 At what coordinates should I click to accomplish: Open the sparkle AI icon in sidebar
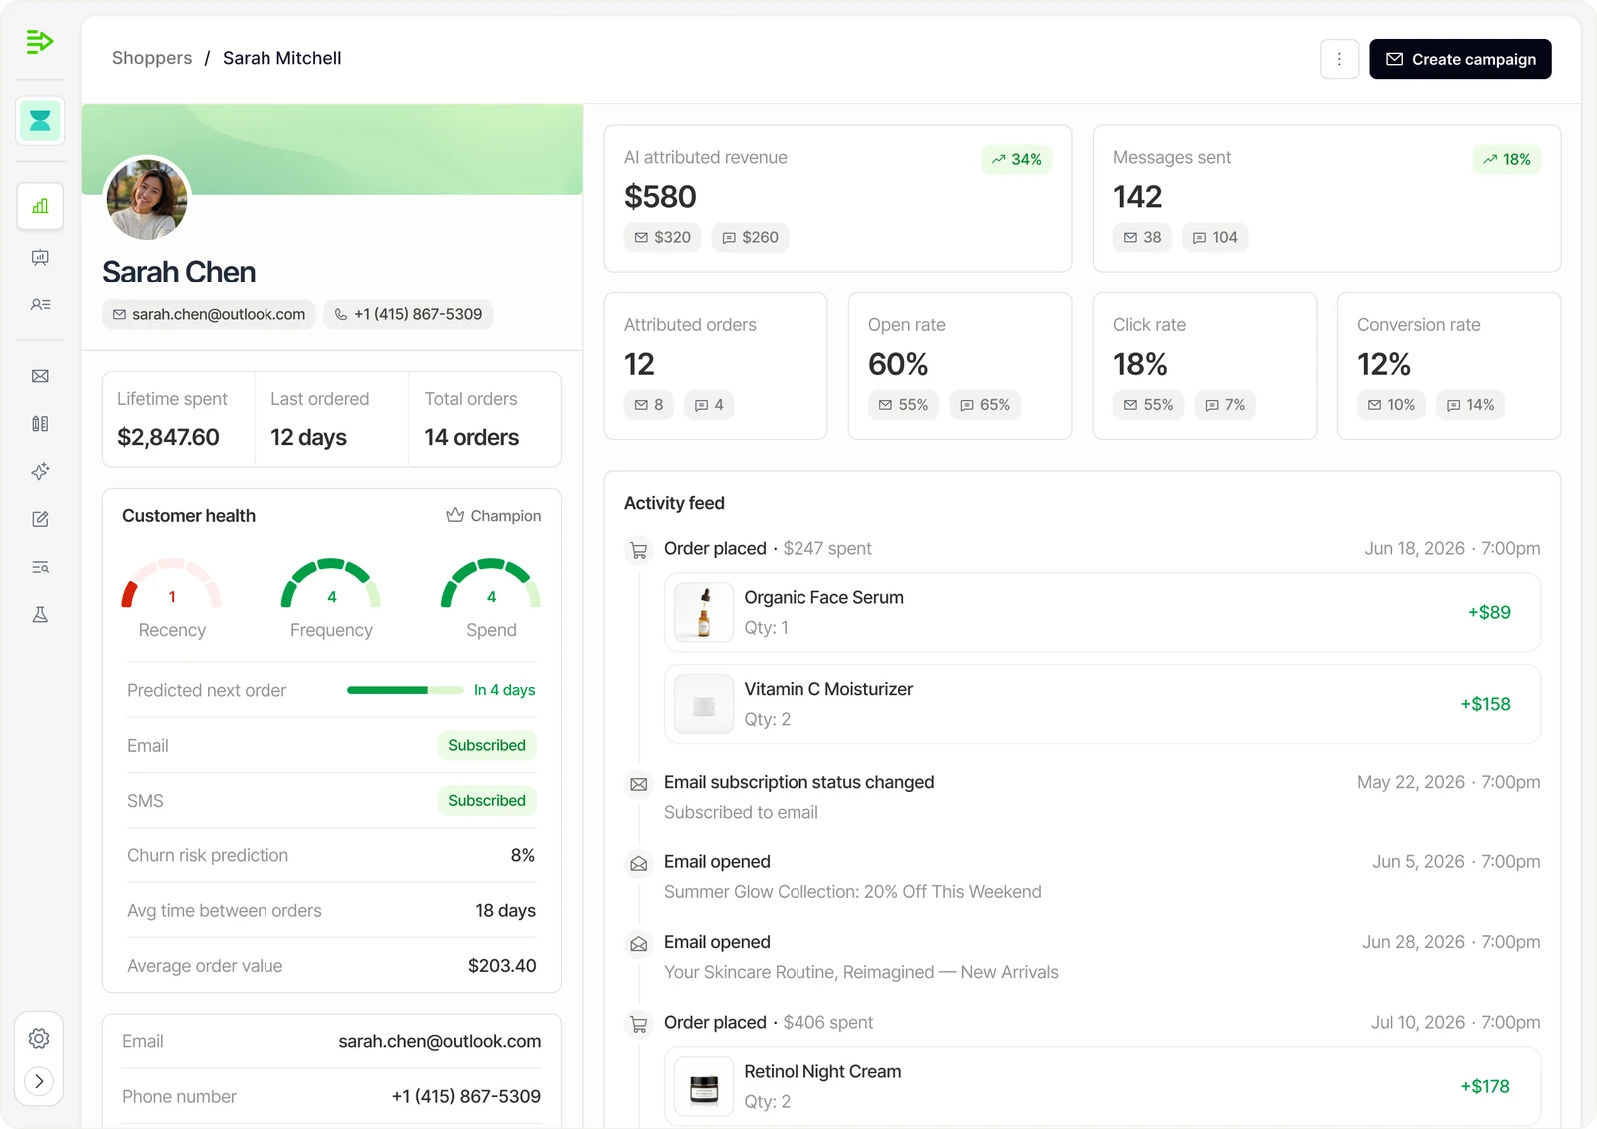tap(40, 471)
